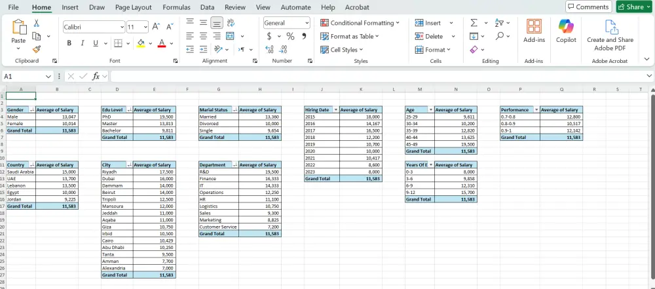Switch to the Data tab
Image resolution: width=655 pixels, height=289 pixels.
coord(208,7)
